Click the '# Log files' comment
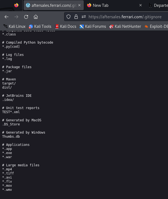This screenshot has height=199, width=168. point(13,55)
